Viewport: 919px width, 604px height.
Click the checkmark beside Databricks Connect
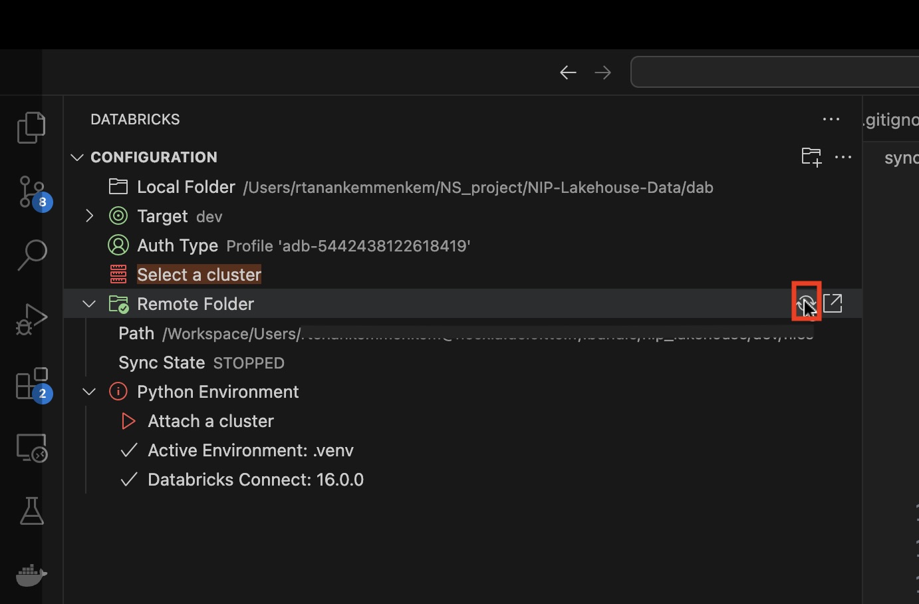click(129, 480)
